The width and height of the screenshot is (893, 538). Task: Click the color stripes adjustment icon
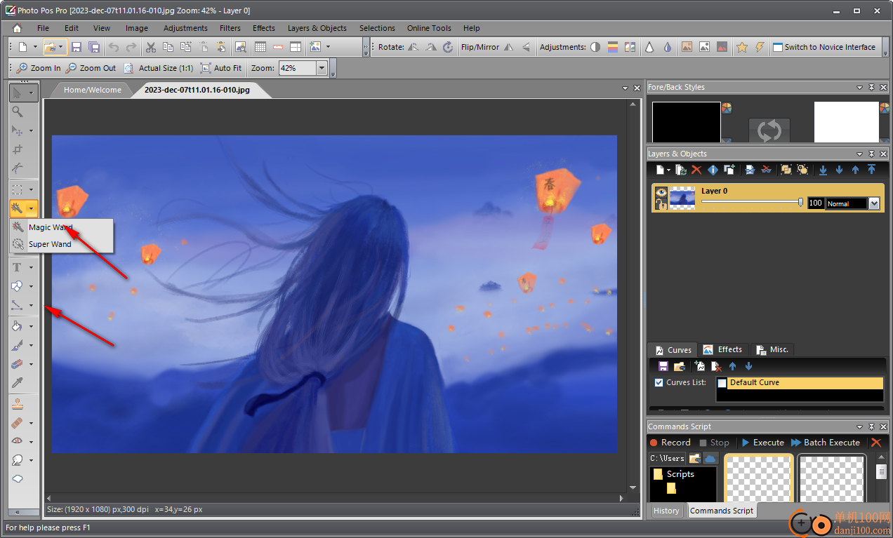613,47
